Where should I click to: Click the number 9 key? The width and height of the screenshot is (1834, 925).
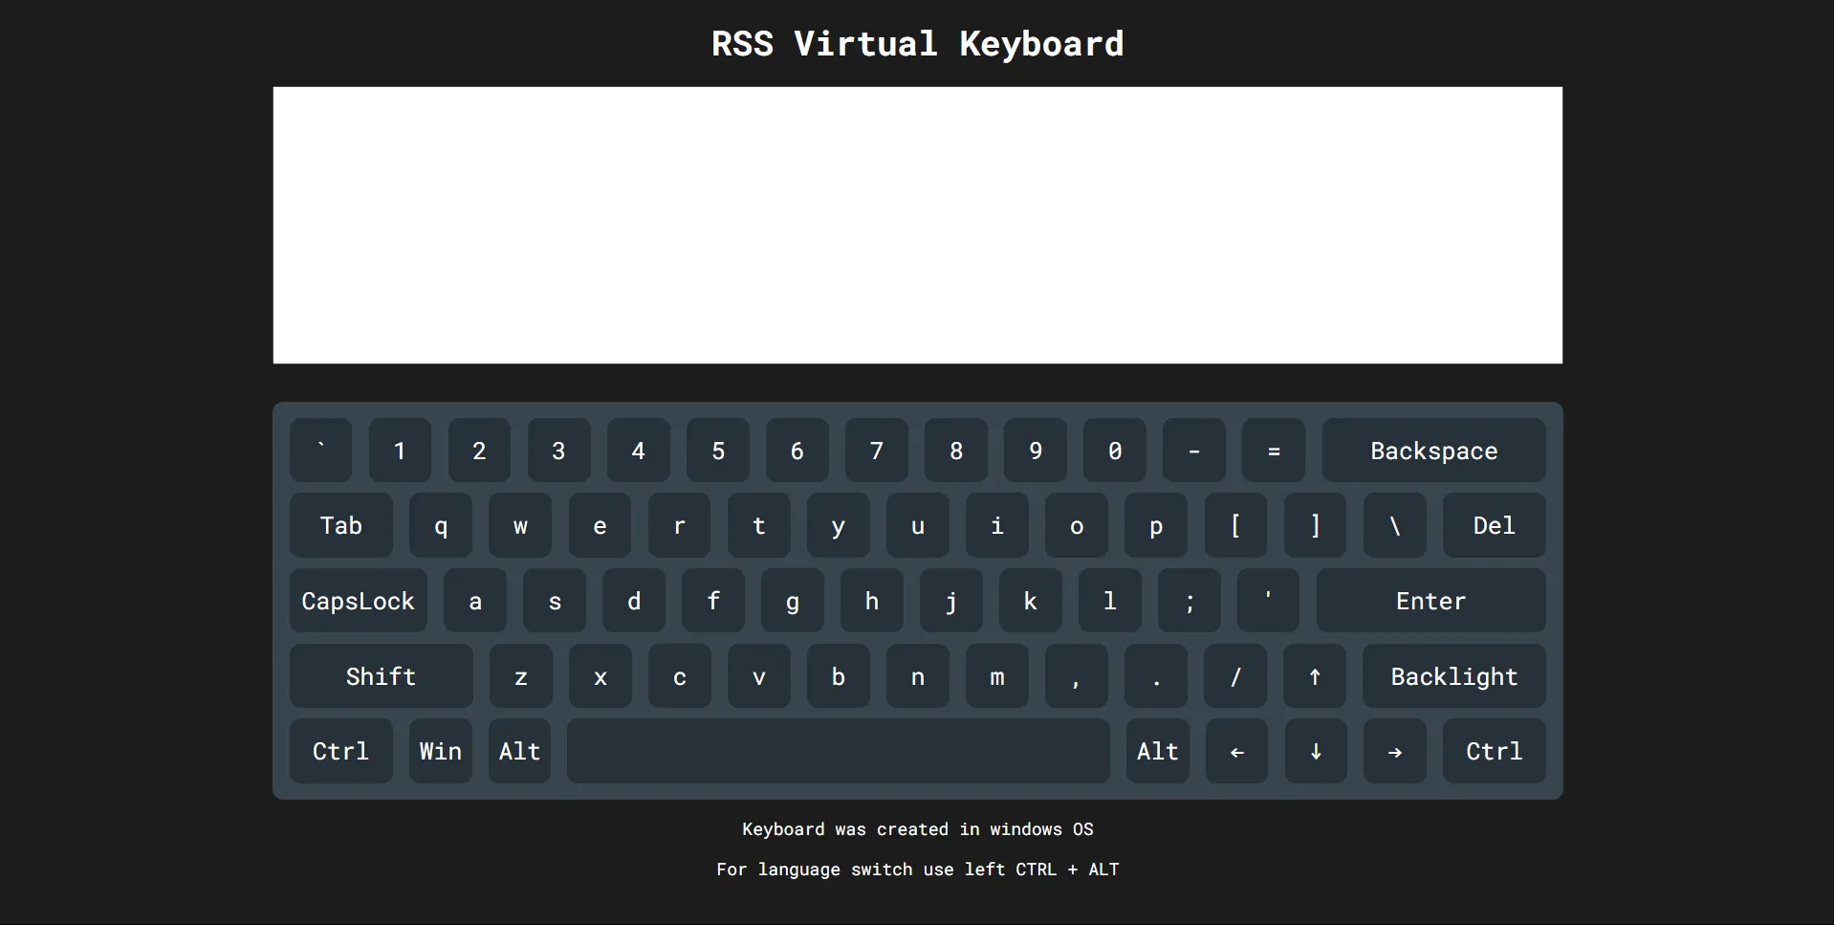1036,451
